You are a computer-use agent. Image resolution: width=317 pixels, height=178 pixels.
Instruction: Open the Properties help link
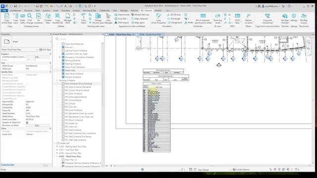[7, 165]
